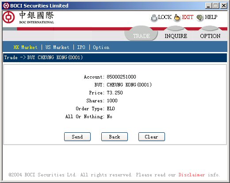Click the EXIT hand icon
The width and height of the screenshot is (230, 183).
(x=177, y=18)
